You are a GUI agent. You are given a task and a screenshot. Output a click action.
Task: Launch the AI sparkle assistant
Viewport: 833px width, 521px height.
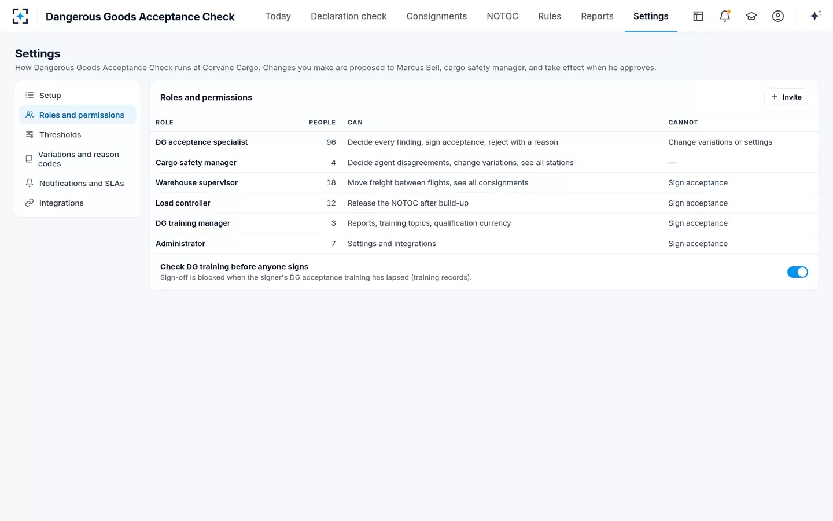[x=816, y=16]
